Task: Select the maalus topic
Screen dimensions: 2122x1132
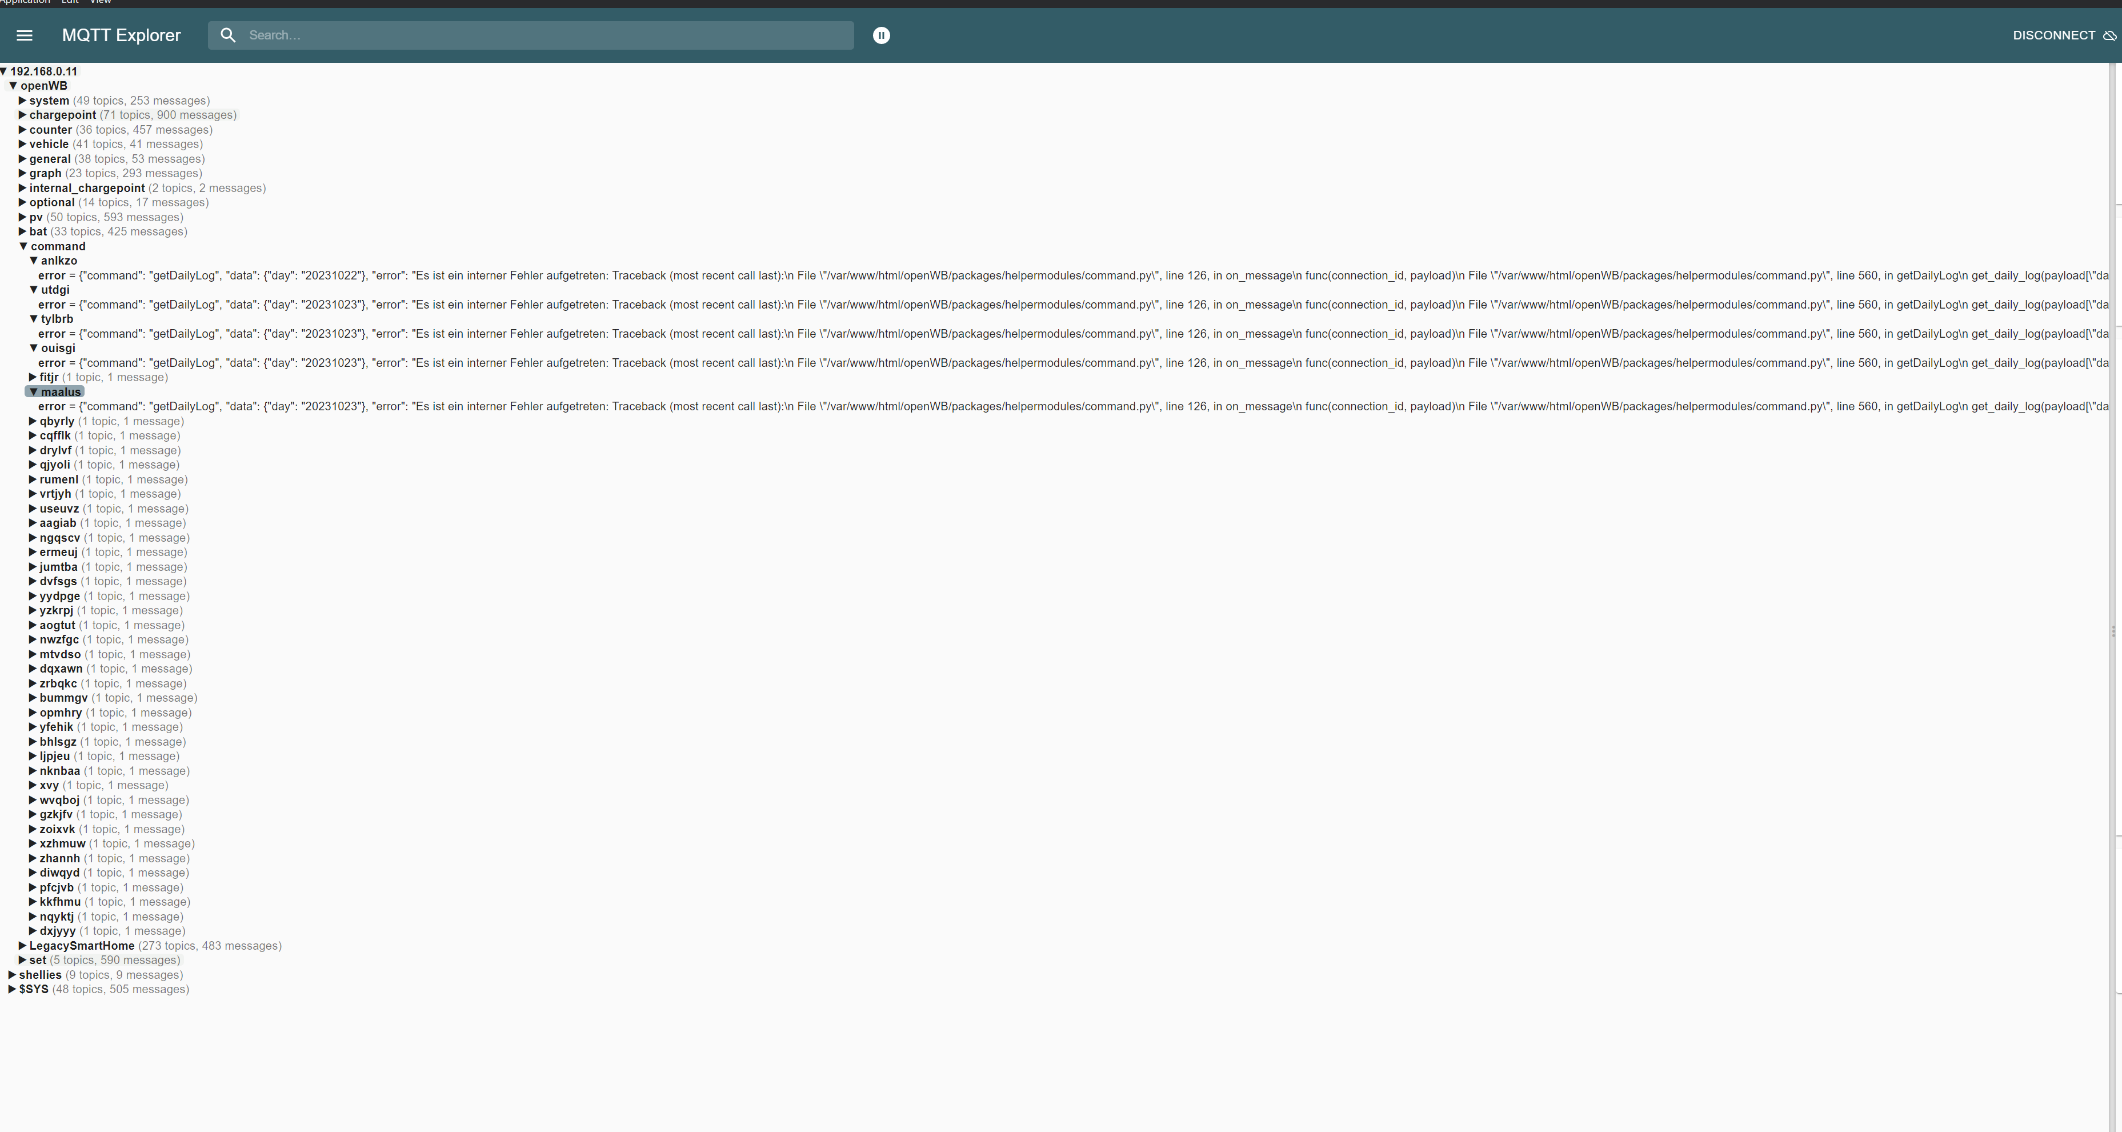Action: click(x=60, y=392)
